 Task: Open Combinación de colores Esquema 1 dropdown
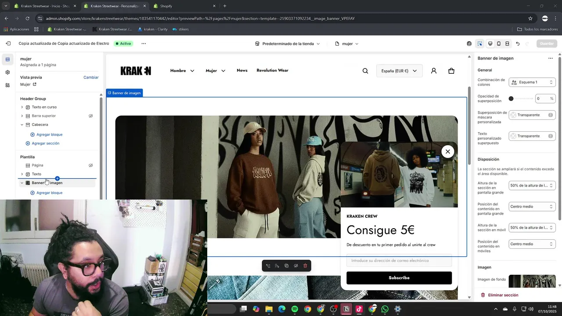pos(532,82)
